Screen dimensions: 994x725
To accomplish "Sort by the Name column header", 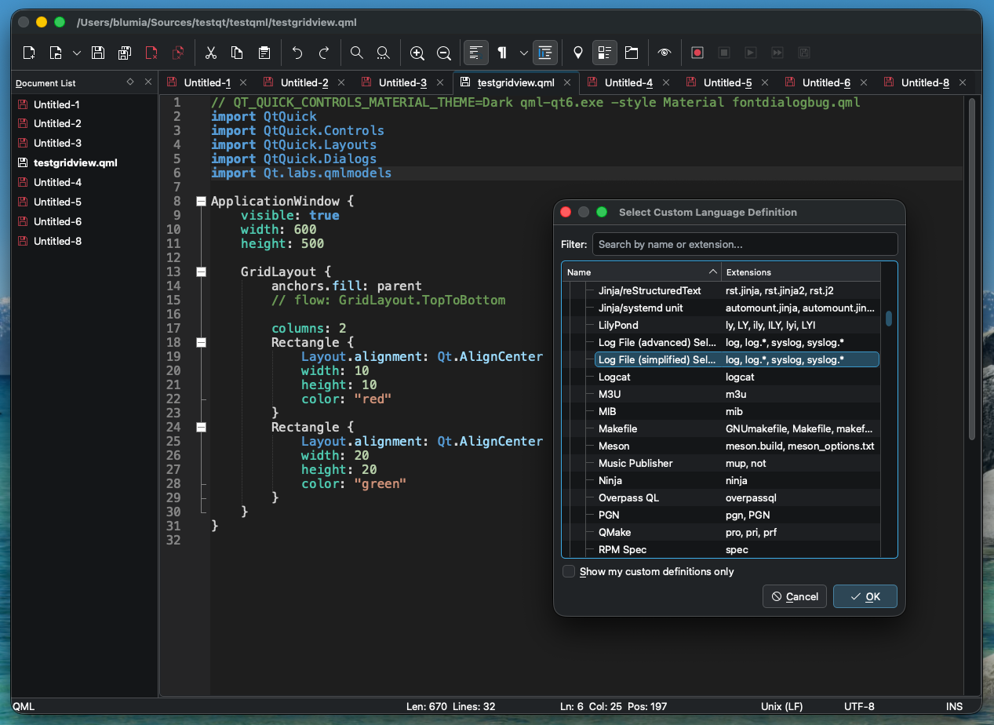I will click(x=642, y=272).
